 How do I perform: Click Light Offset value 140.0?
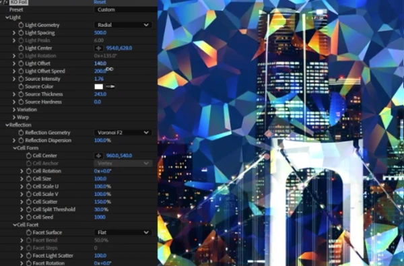pyautogui.click(x=100, y=63)
